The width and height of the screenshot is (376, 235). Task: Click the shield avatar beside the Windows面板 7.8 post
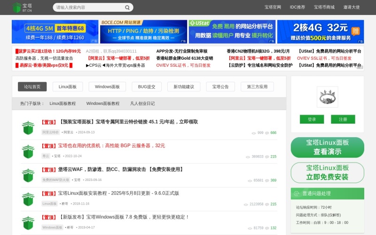[28, 223]
